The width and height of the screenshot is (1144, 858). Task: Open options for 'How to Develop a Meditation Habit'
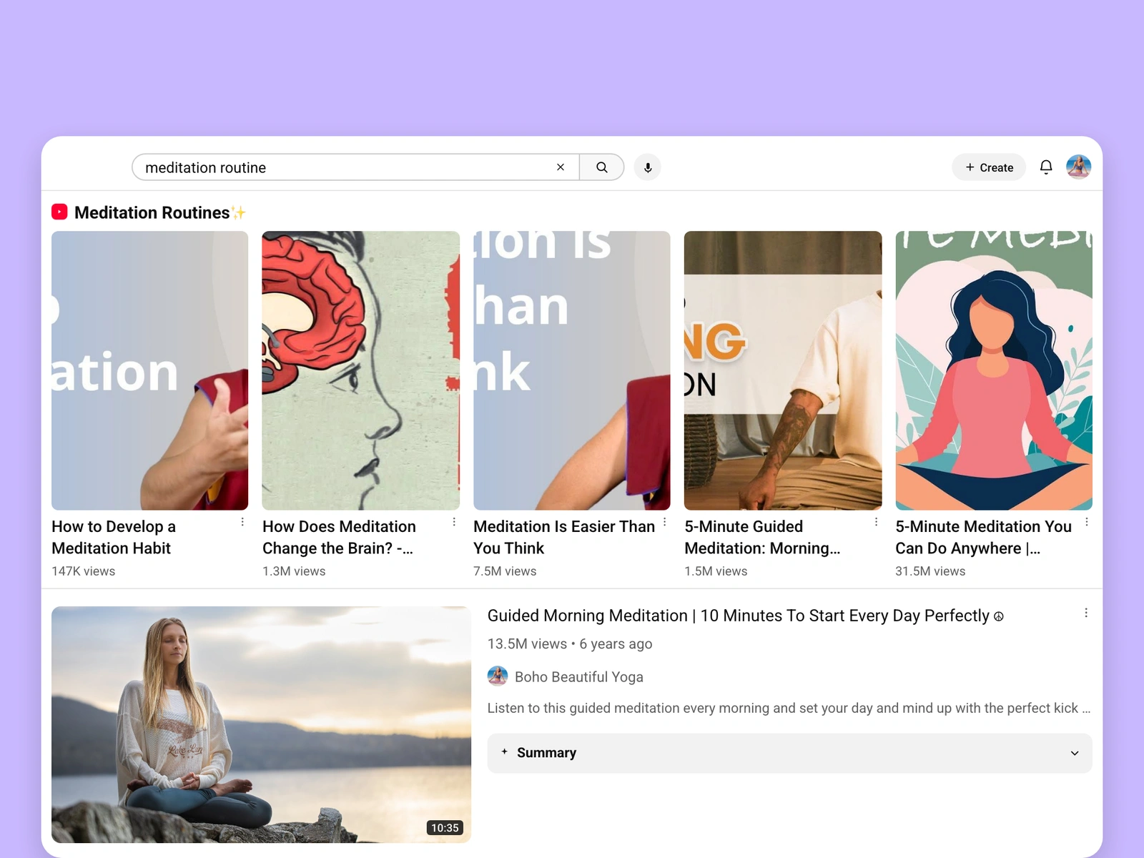click(x=242, y=522)
